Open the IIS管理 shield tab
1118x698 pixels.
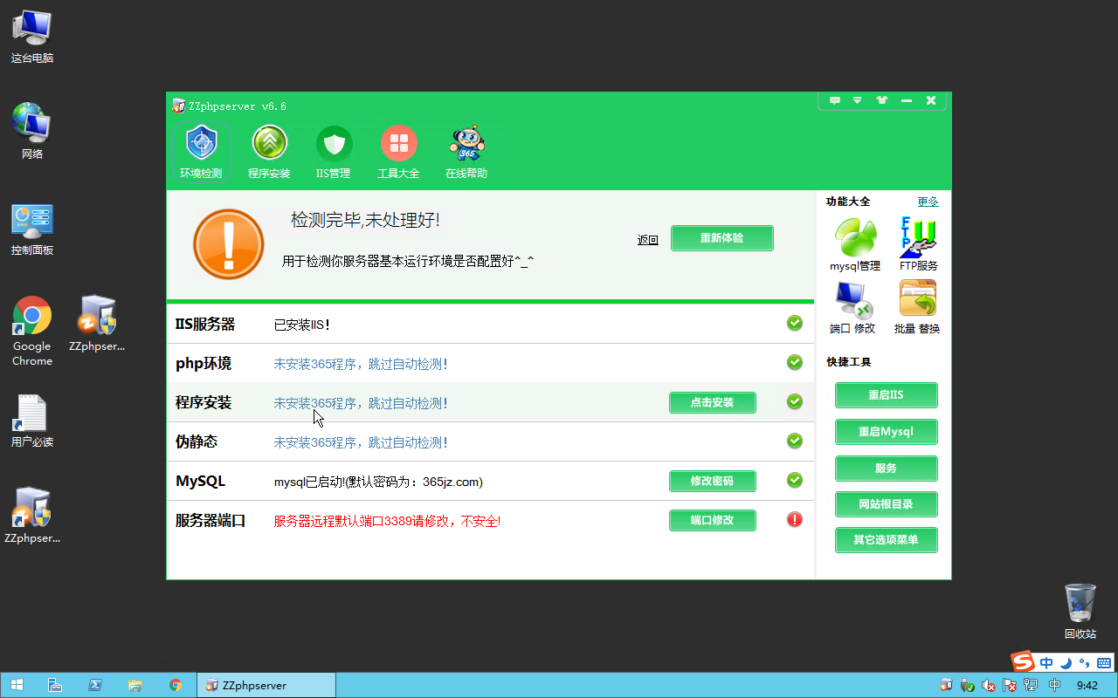tap(334, 153)
